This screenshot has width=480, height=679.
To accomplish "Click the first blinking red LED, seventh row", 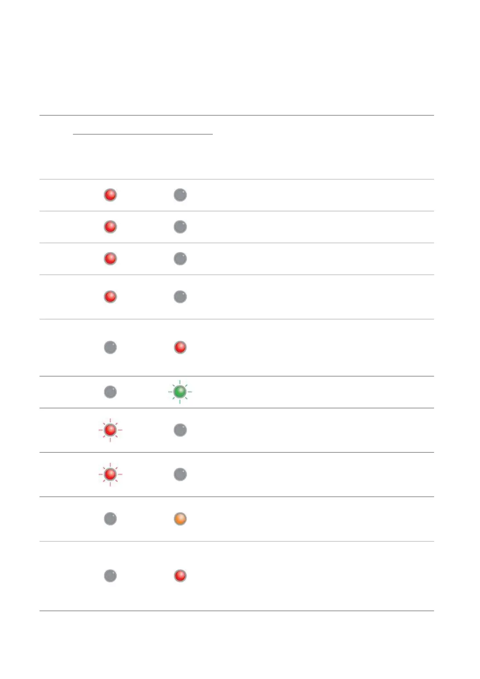I will (110, 430).
